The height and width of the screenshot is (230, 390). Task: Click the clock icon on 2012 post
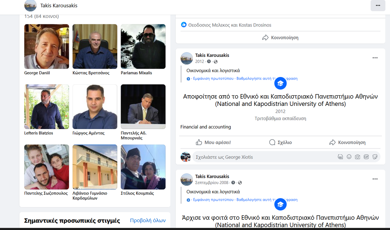209,62
